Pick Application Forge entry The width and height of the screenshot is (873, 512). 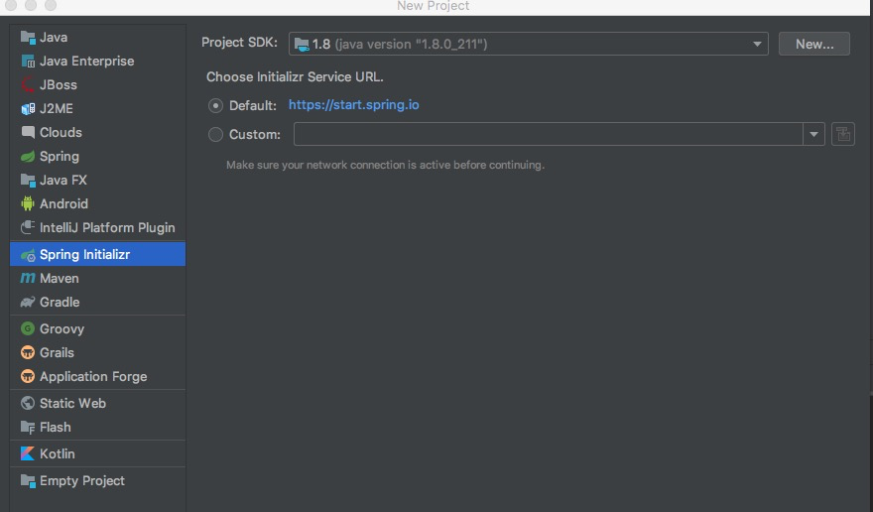click(x=97, y=377)
